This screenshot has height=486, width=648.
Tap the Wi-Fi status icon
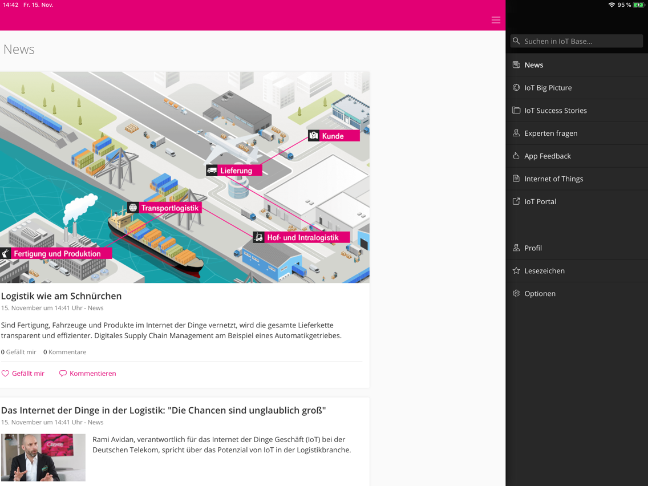(611, 5)
